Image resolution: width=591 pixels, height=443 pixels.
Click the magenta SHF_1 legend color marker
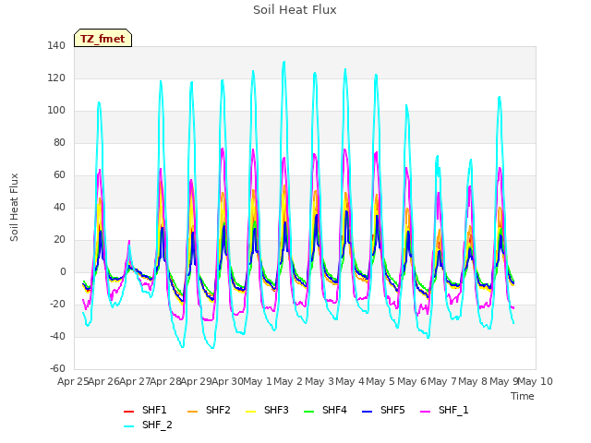(x=425, y=412)
